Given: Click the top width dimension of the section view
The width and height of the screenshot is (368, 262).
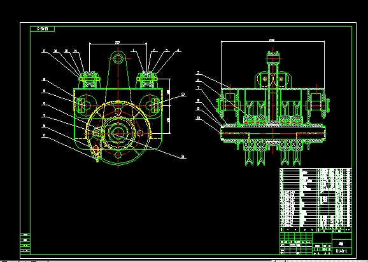Looking at the screenshot, I should [272, 41].
